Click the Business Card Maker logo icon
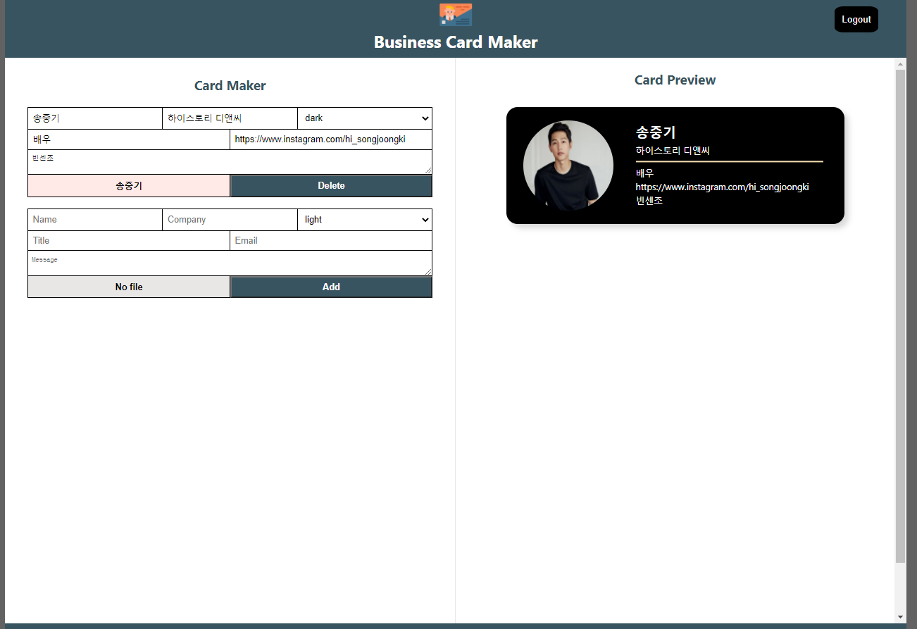Image resolution: width=917 pixels, height=629 pixels. (455, 13)
